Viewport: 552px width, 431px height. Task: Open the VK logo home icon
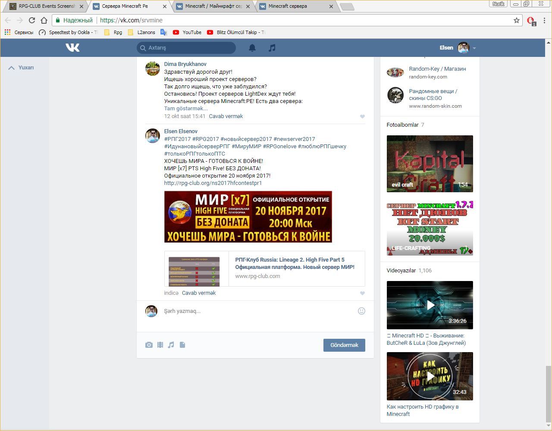pos(72,48)
